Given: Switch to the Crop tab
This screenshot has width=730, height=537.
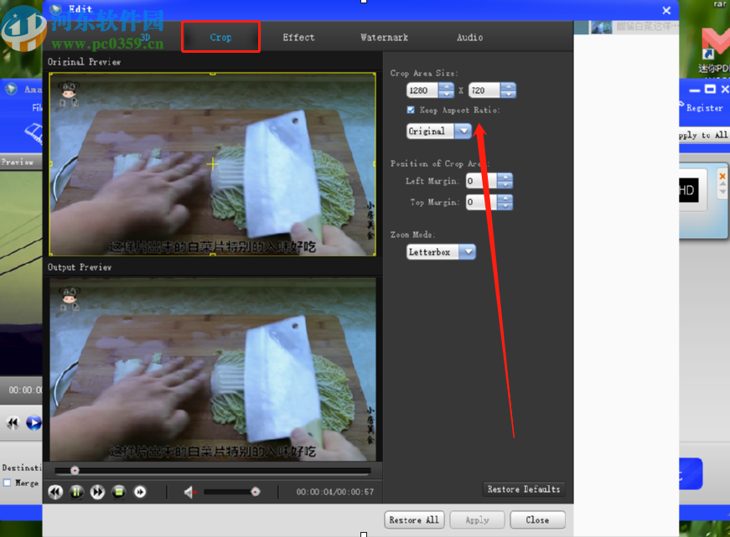Looking at the screenshot, I should pyautogui.click(x=220, y=37).
